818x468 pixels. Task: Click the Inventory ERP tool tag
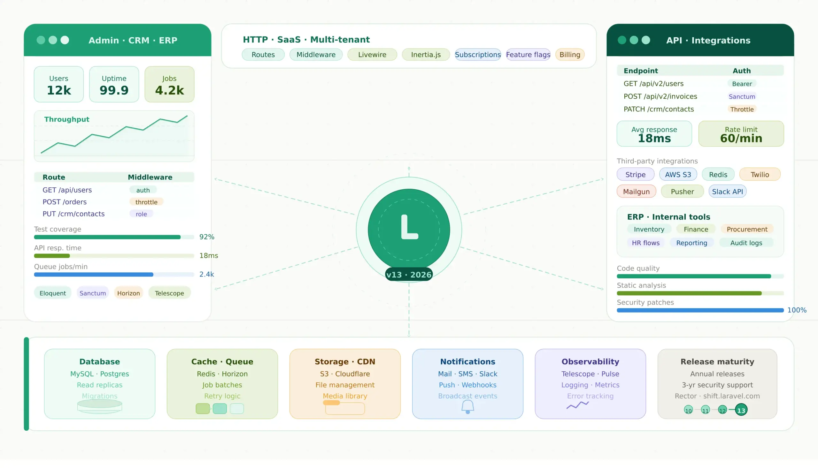[648, 229]
